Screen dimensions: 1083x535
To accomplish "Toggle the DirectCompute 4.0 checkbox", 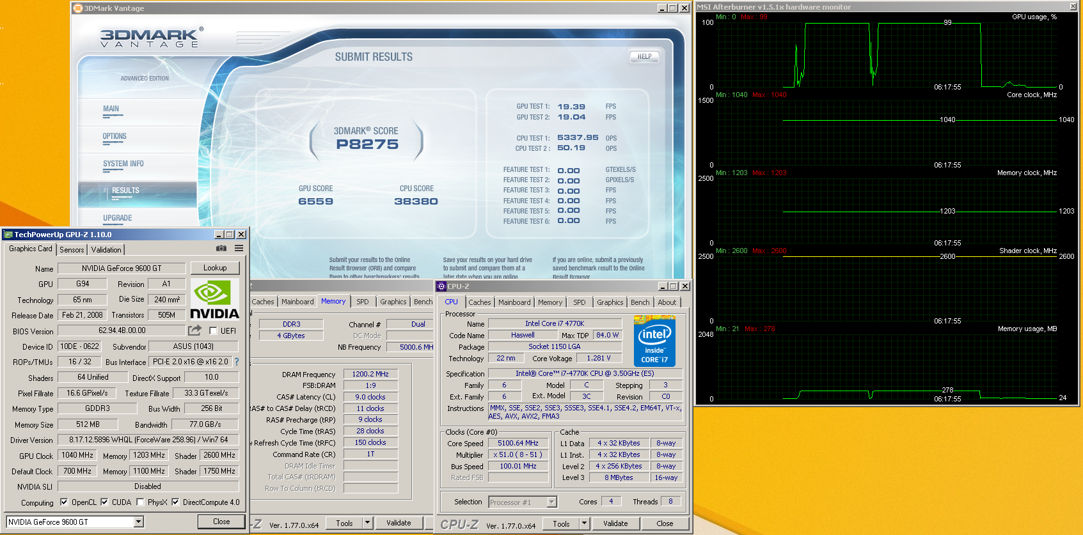I will pos(175,502).
